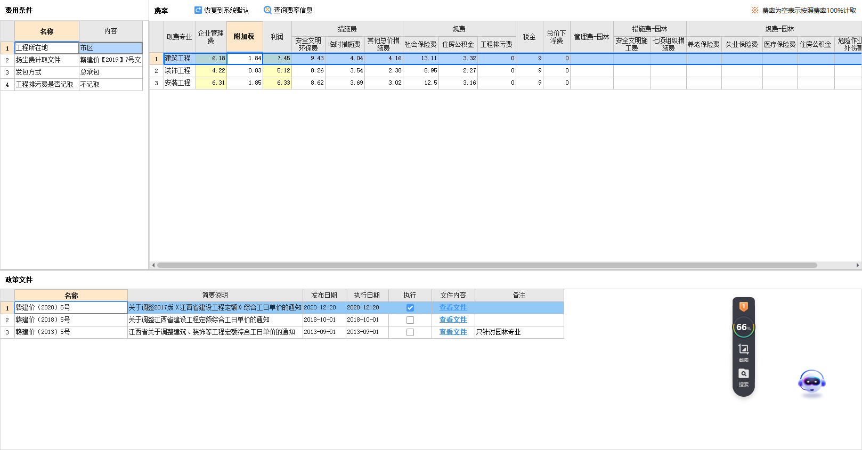Click the 搜索 search folder icon

point(744,377)
